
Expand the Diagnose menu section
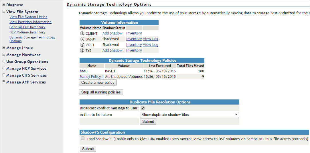(x=4, y=5)
